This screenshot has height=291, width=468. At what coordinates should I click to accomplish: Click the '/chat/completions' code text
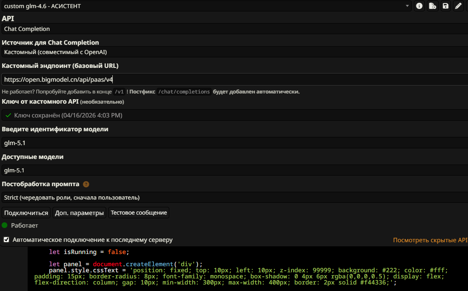(x=184, y=92)
